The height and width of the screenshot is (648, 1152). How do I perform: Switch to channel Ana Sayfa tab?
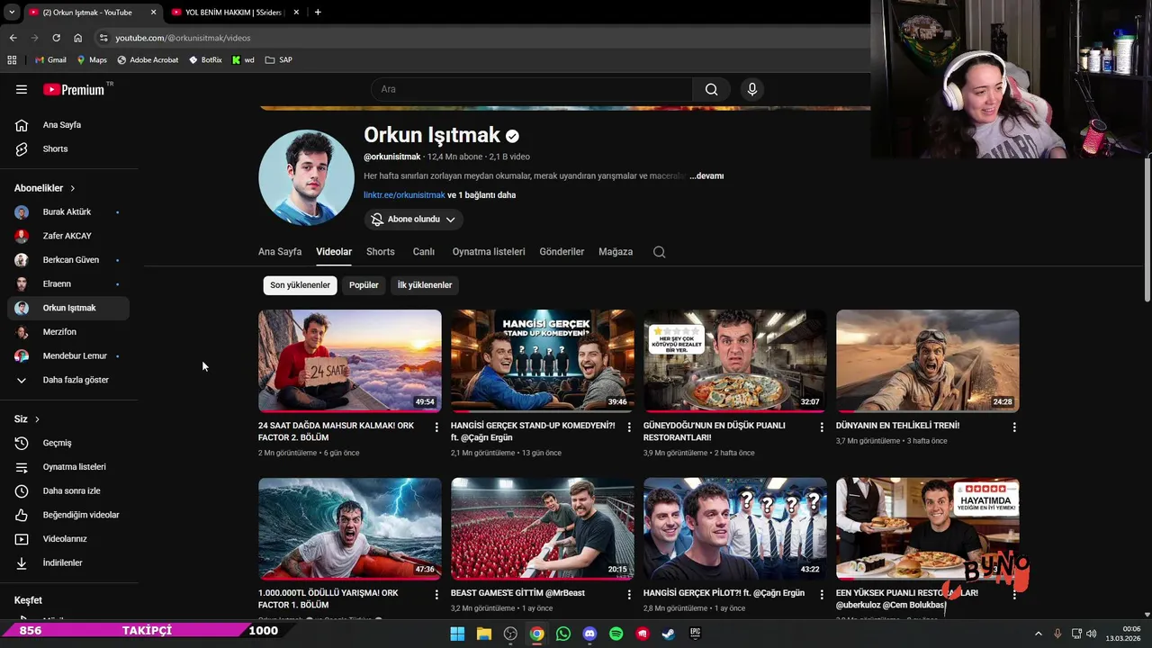point(280,252)
